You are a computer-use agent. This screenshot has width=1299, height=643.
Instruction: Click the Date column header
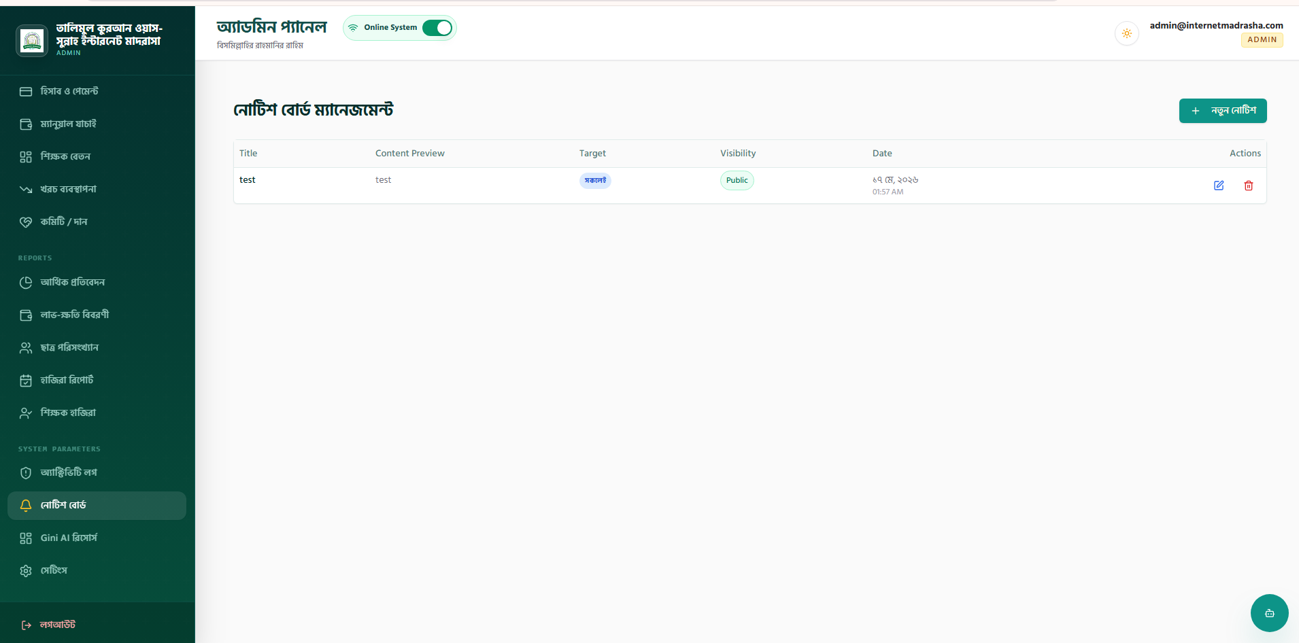[x=882, y=154]
